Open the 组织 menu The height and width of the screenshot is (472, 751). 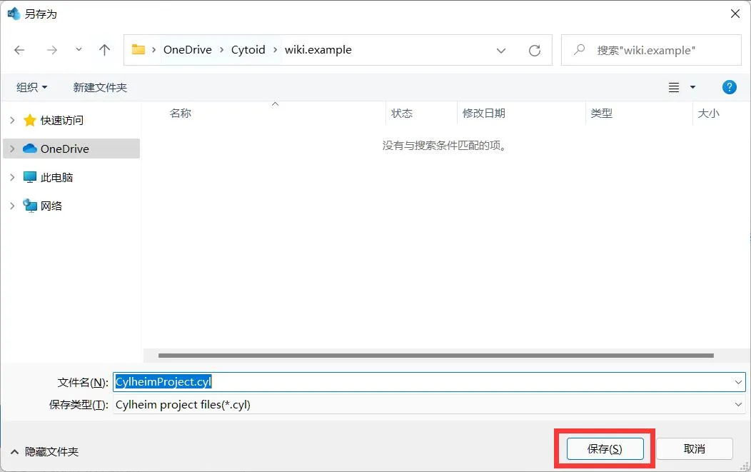tap(31, 87)
